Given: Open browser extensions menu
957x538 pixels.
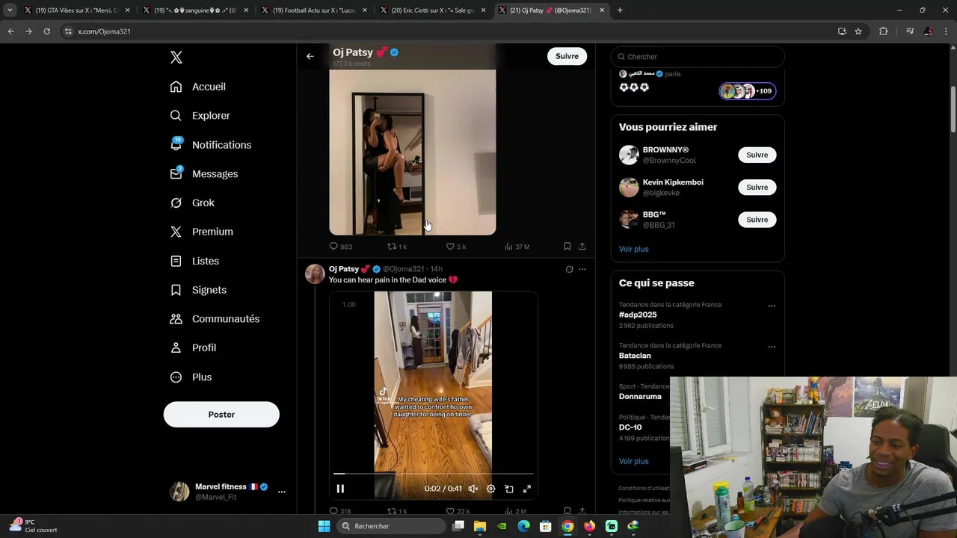Looking at the screenshot, I should (x=883, y=31).
